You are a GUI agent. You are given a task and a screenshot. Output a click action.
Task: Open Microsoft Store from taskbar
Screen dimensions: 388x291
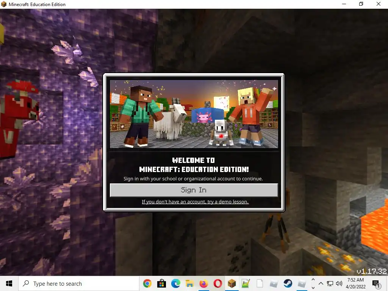tap(161, 283)
